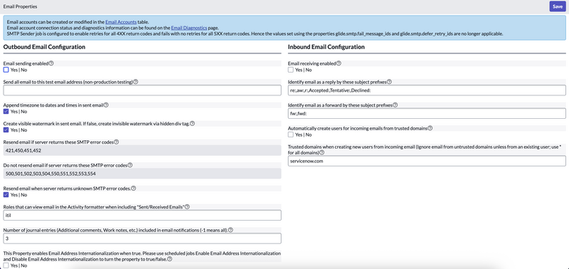Image resolution: width=569 pixels, height=269 pixels.
Task: Open help for journal entries number
Action: [x=230, y=230]
